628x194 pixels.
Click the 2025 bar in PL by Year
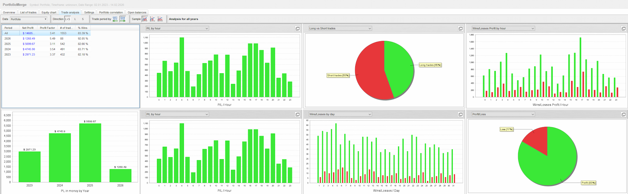(90, 153)
